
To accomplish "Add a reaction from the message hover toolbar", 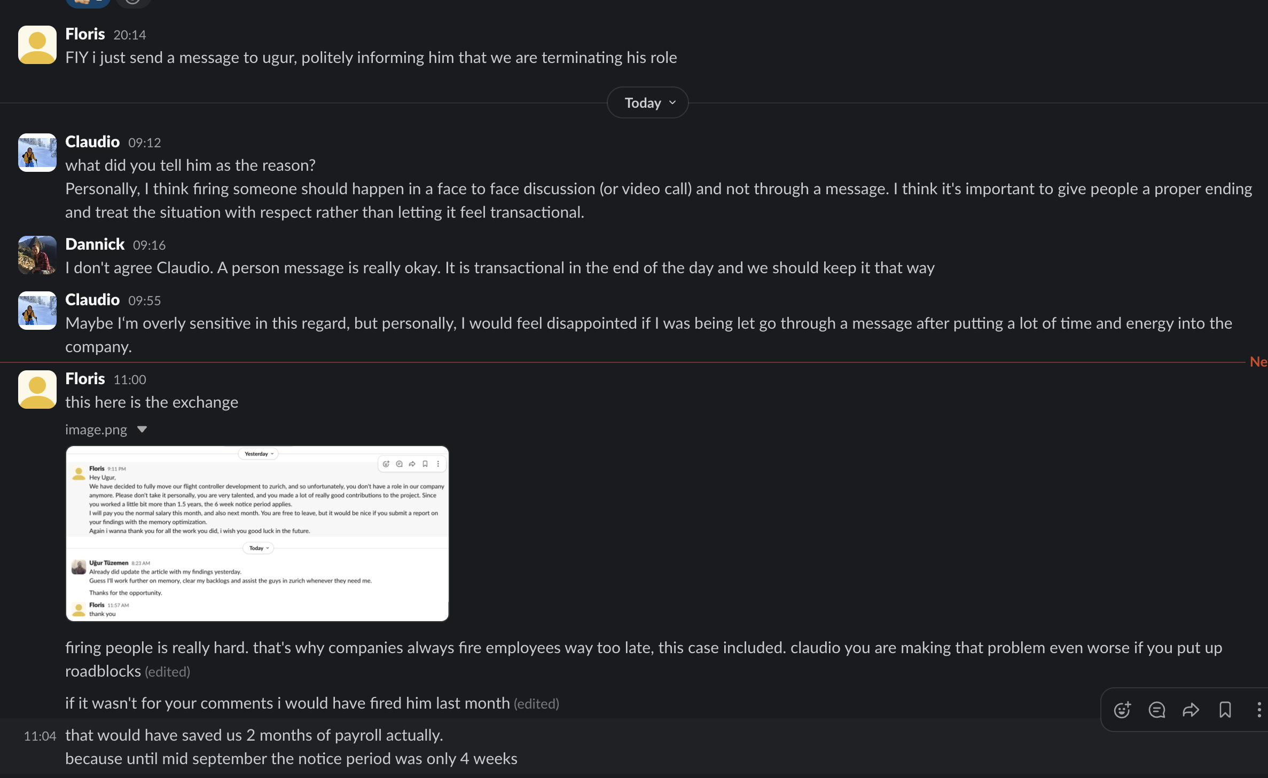I will tap(1122, 710).
